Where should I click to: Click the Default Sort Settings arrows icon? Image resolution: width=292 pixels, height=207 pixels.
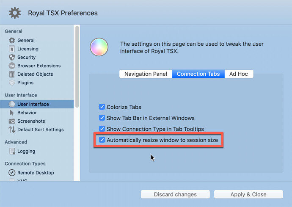click(x=12, y=130)
